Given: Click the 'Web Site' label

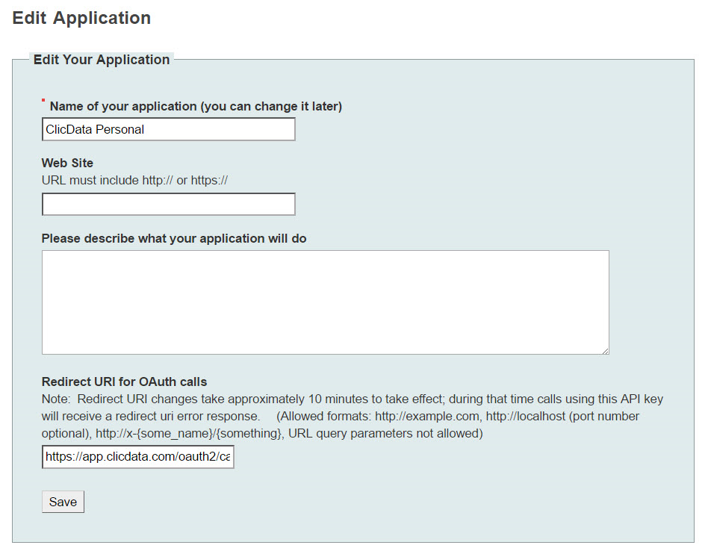Looking at the screenshot, I should pos(67,163).
